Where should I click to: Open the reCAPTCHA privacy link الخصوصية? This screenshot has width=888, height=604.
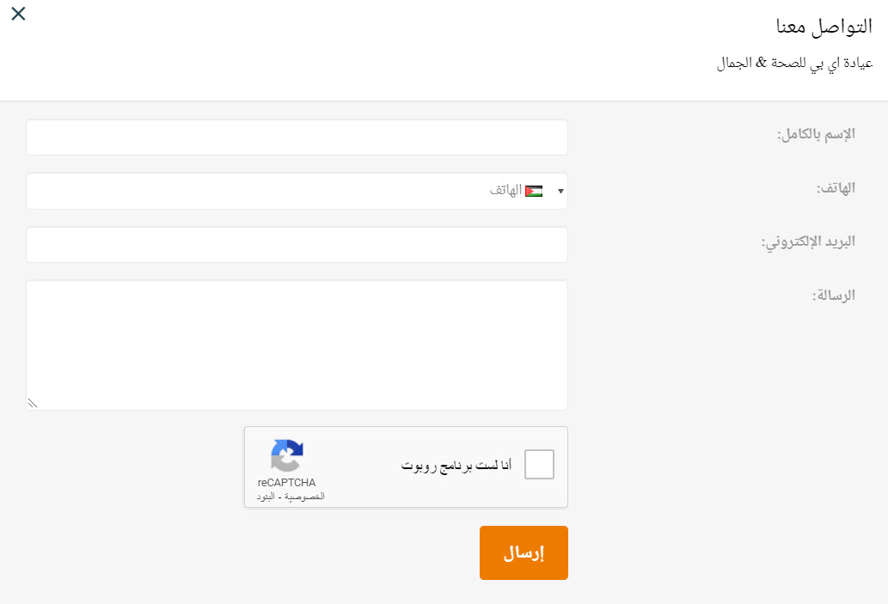click(x=304, y=497)
